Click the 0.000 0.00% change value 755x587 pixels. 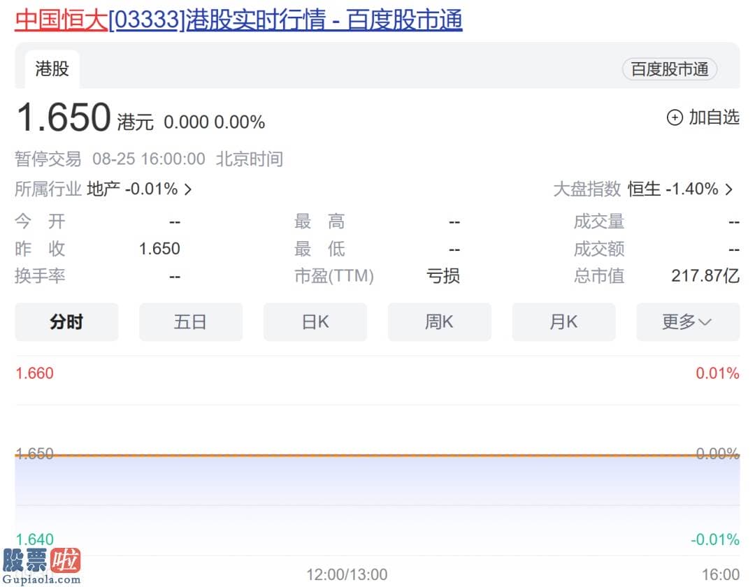tap(215, 122)
